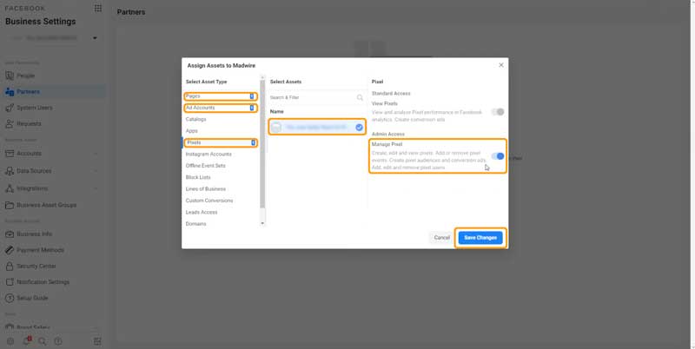The width and height of the screenshot is (695, 349).
Task: Close the Assign Assets dialog
Action: [x=501, y=65]
